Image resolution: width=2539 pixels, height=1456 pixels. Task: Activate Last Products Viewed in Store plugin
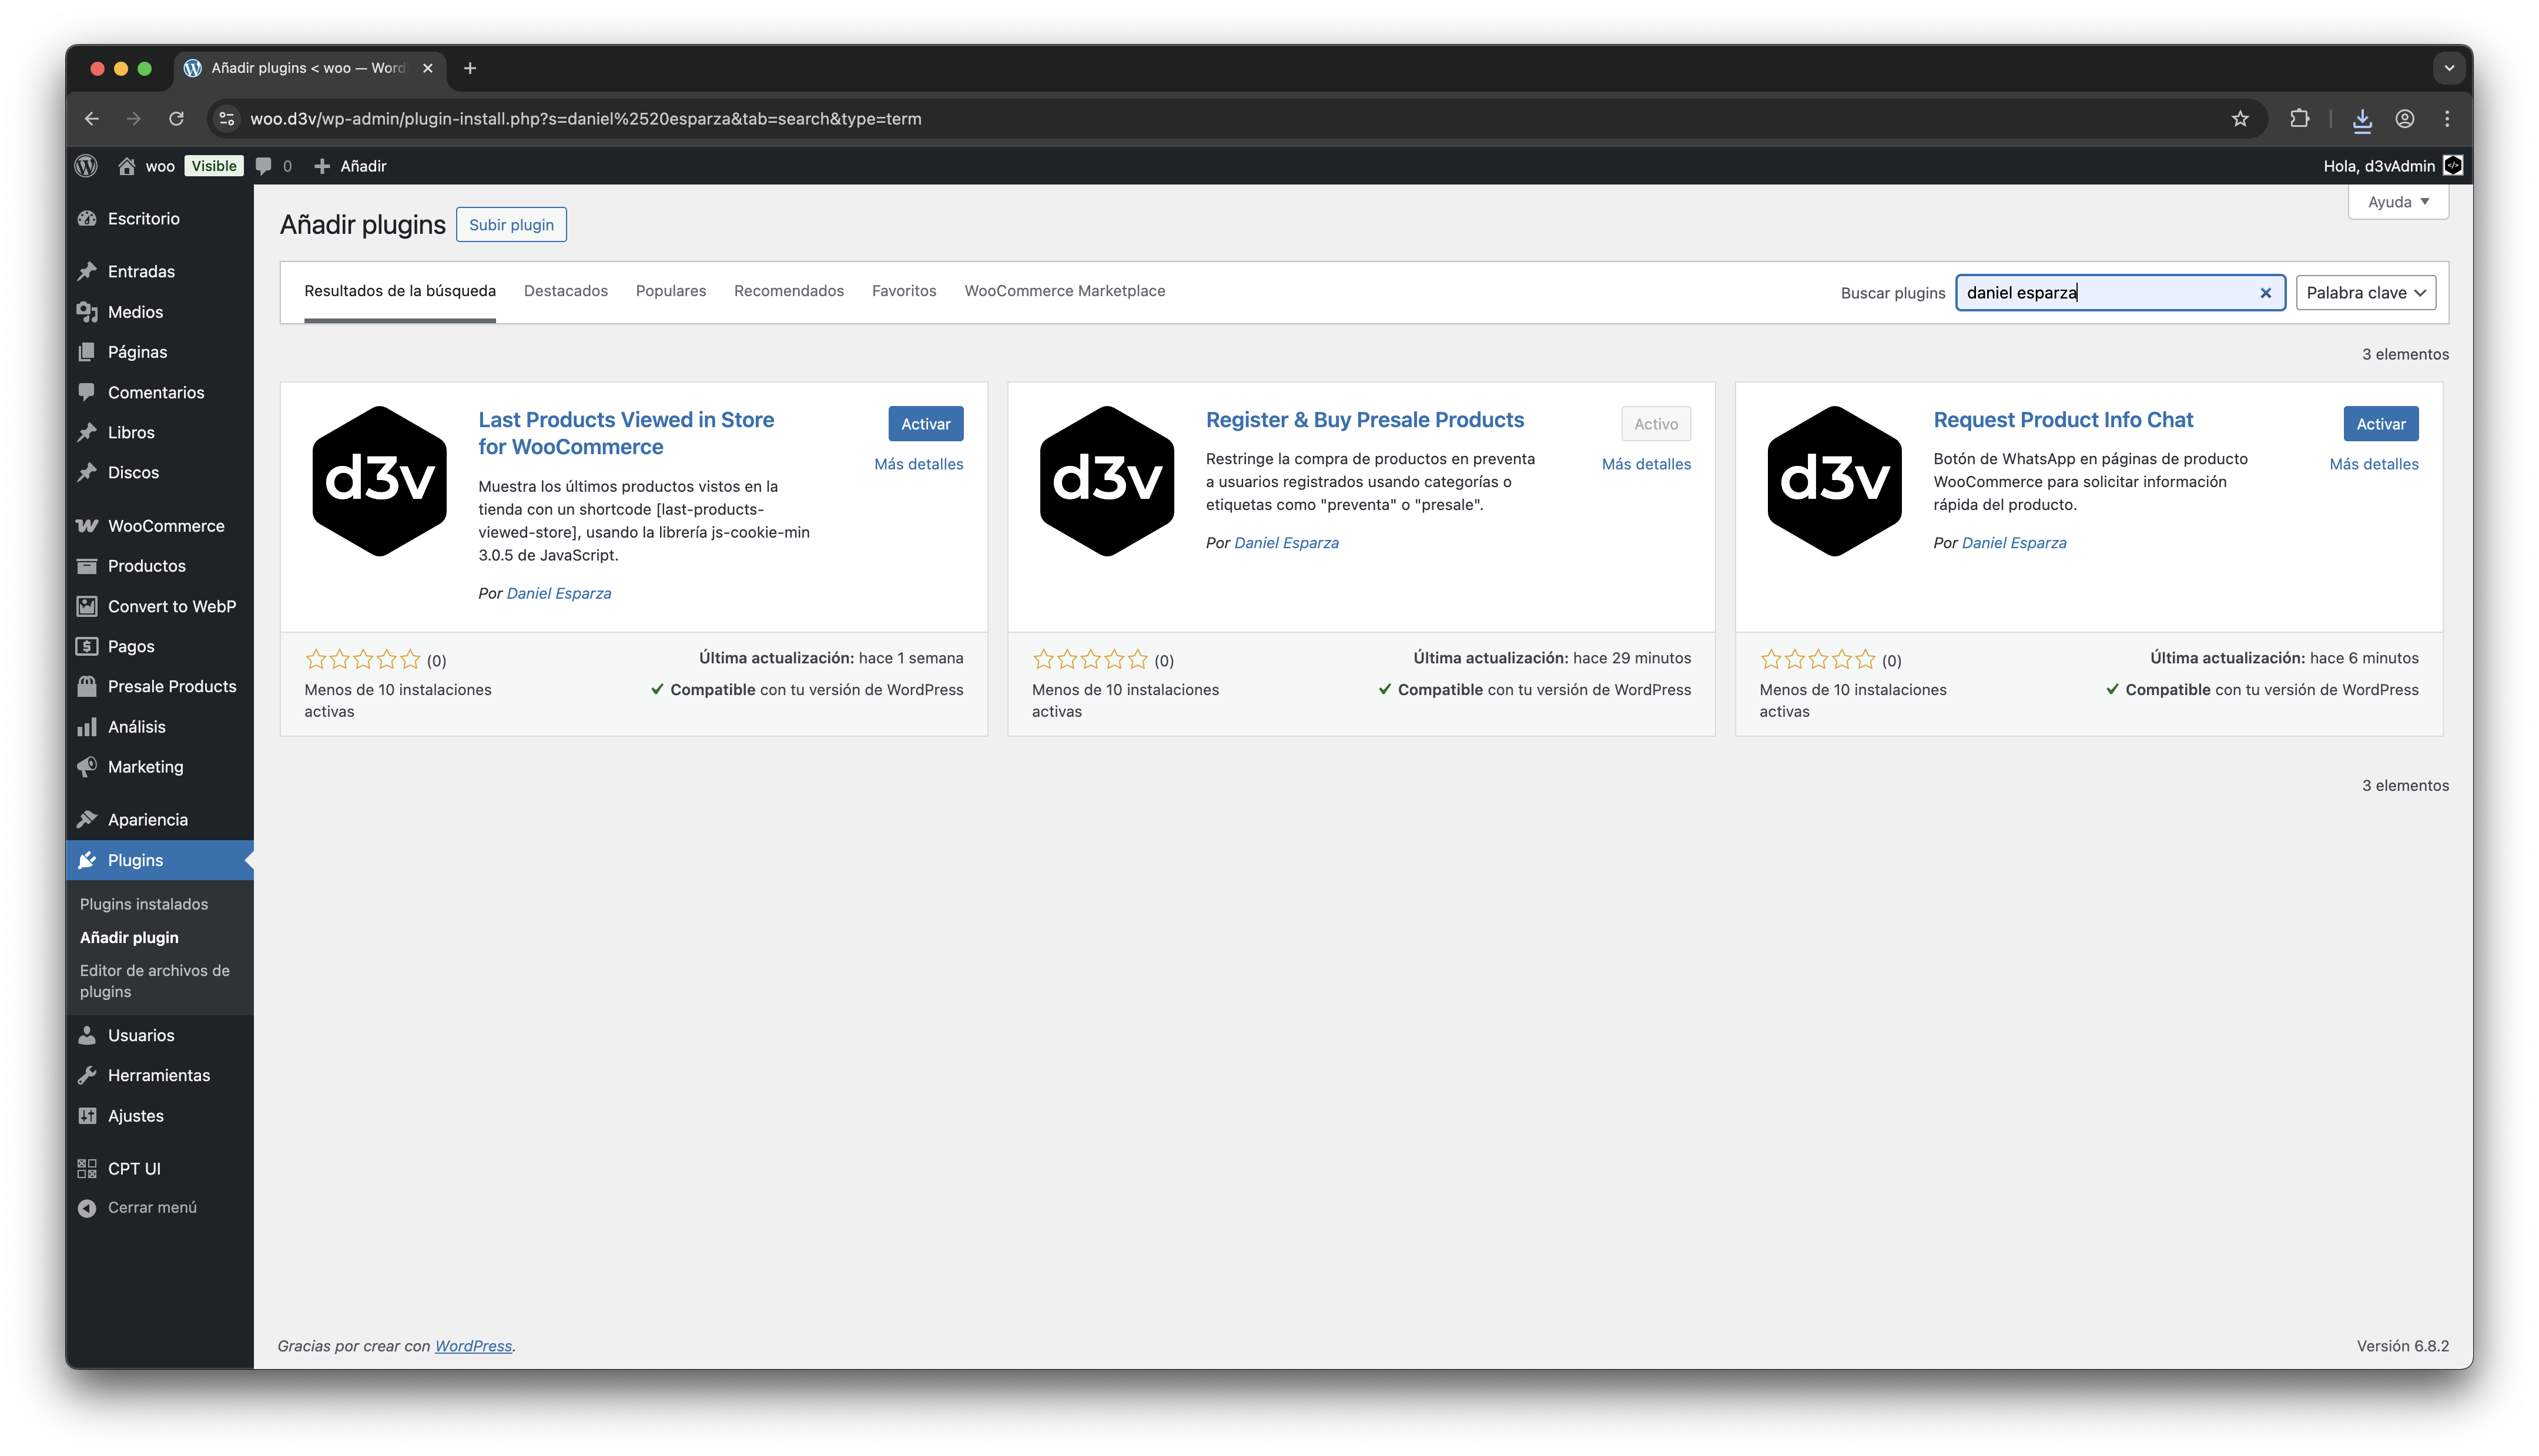(x=926, y=424)
